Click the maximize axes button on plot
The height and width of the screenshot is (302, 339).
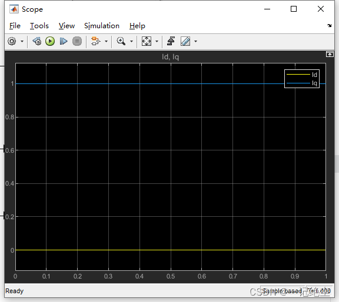click(x=330, y=54)
